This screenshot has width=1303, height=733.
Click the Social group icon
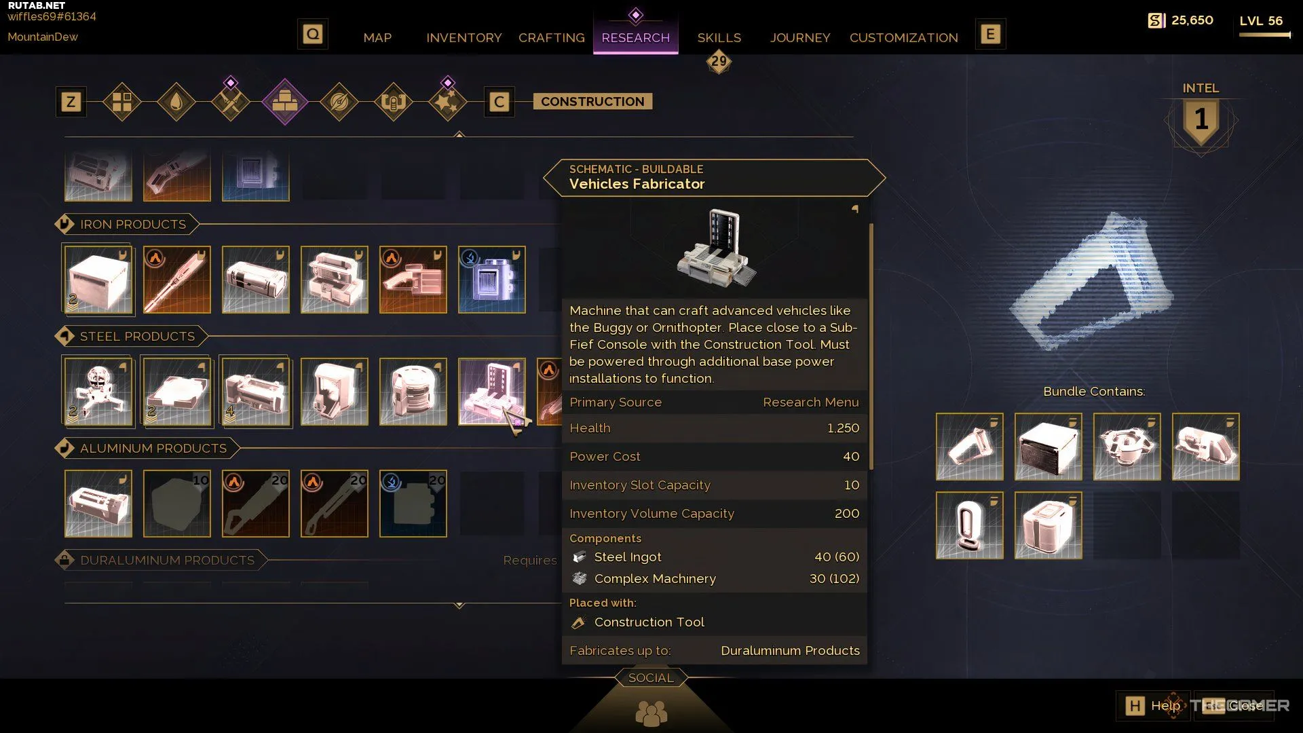click(651, 713)
